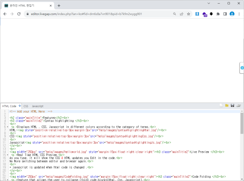Close the 온라인 HTML 편집기 tab
The height and width of the screenshot is (181, 244).
51,6
